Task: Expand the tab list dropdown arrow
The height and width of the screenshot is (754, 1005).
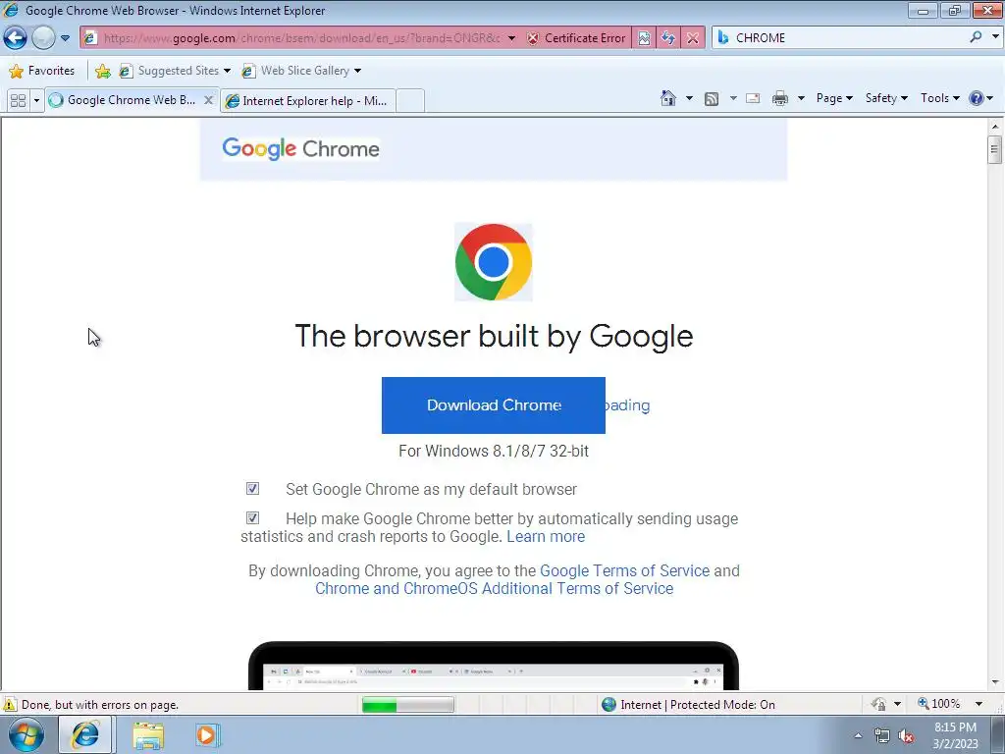Action: (36, 101)
